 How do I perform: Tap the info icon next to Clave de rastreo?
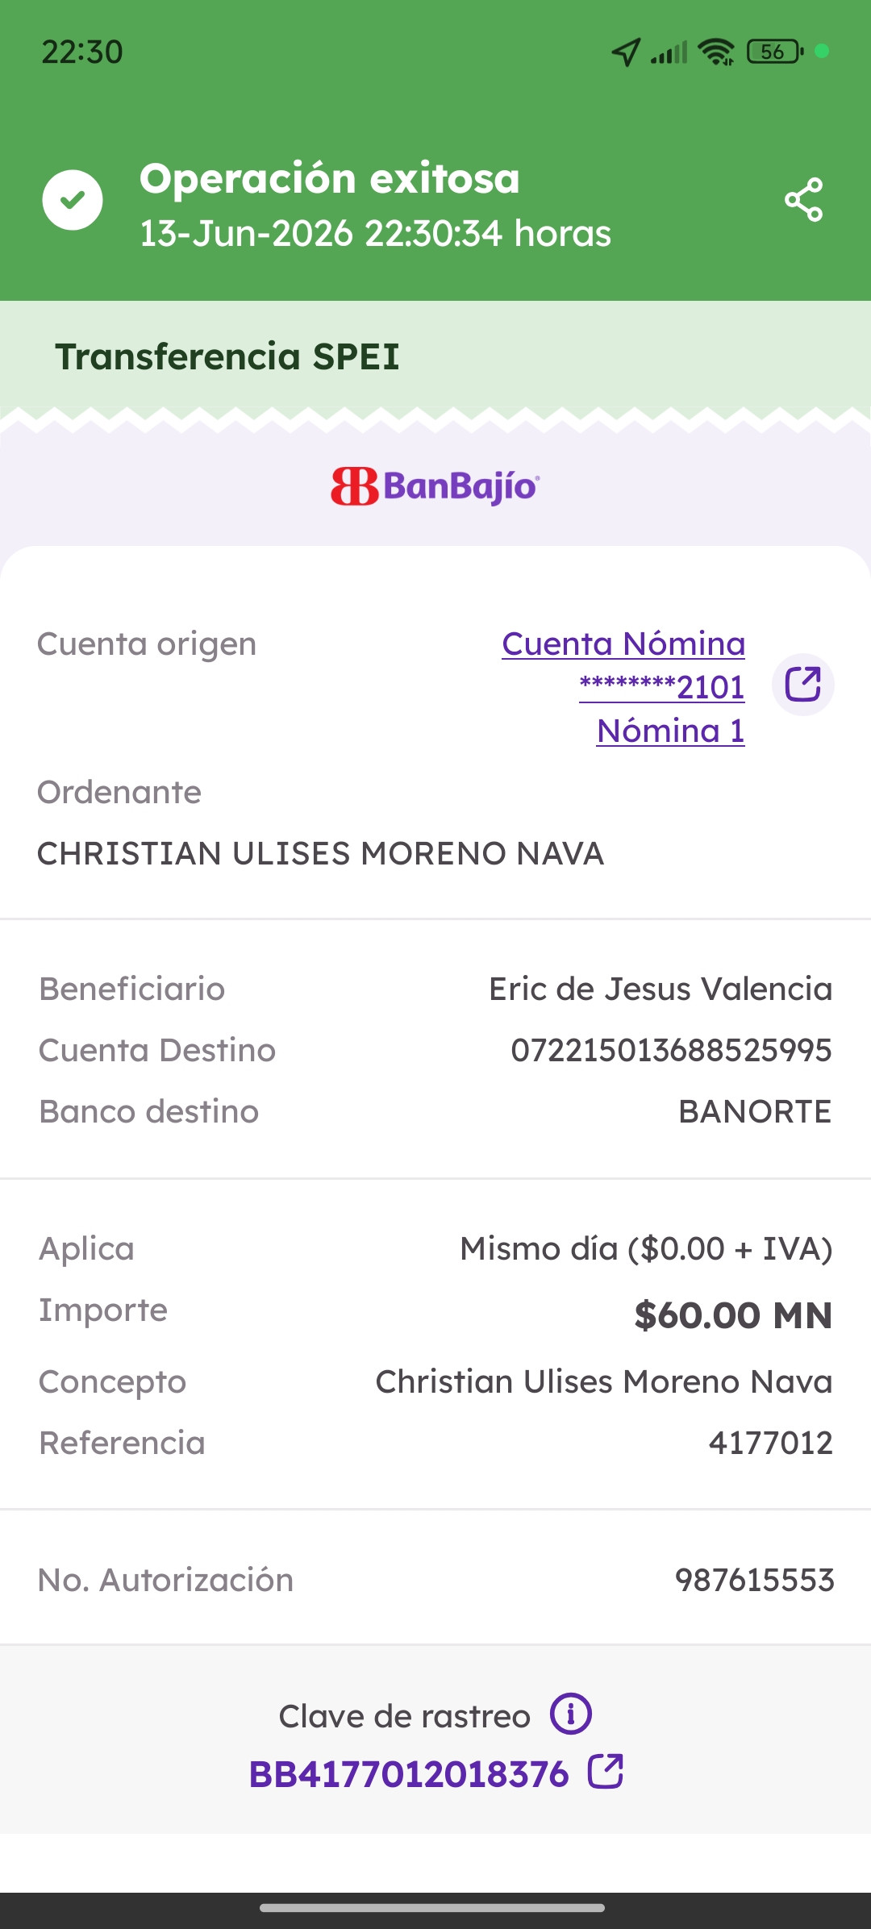point(571,1714)
